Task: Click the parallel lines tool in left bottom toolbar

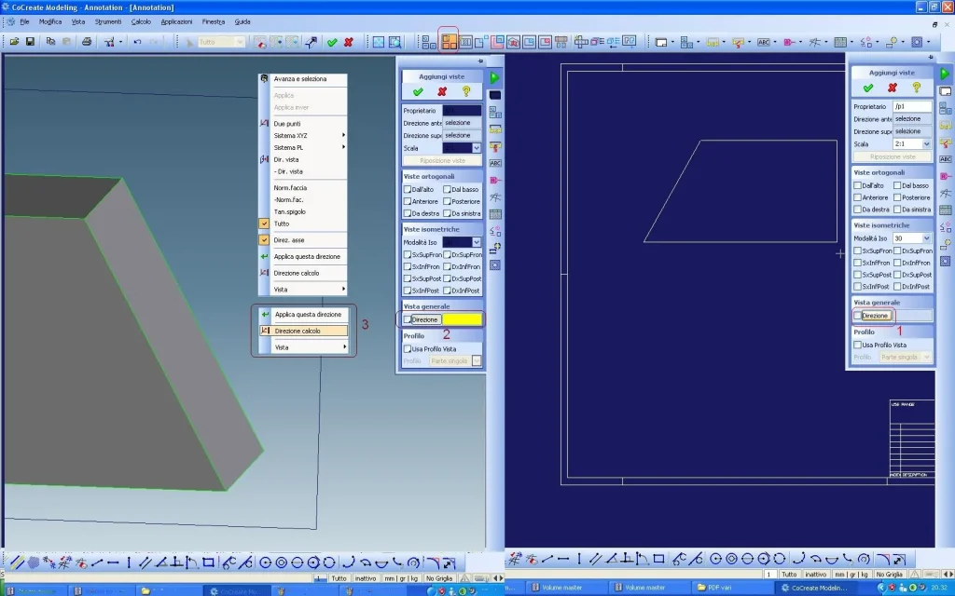Action: [145, 562]
